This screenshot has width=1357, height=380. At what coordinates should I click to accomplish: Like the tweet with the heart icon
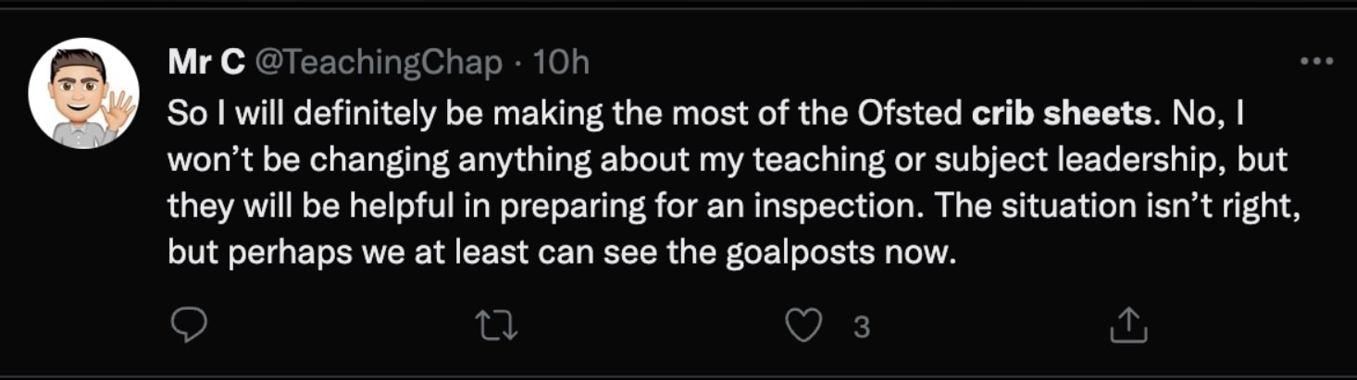point(803,325)
